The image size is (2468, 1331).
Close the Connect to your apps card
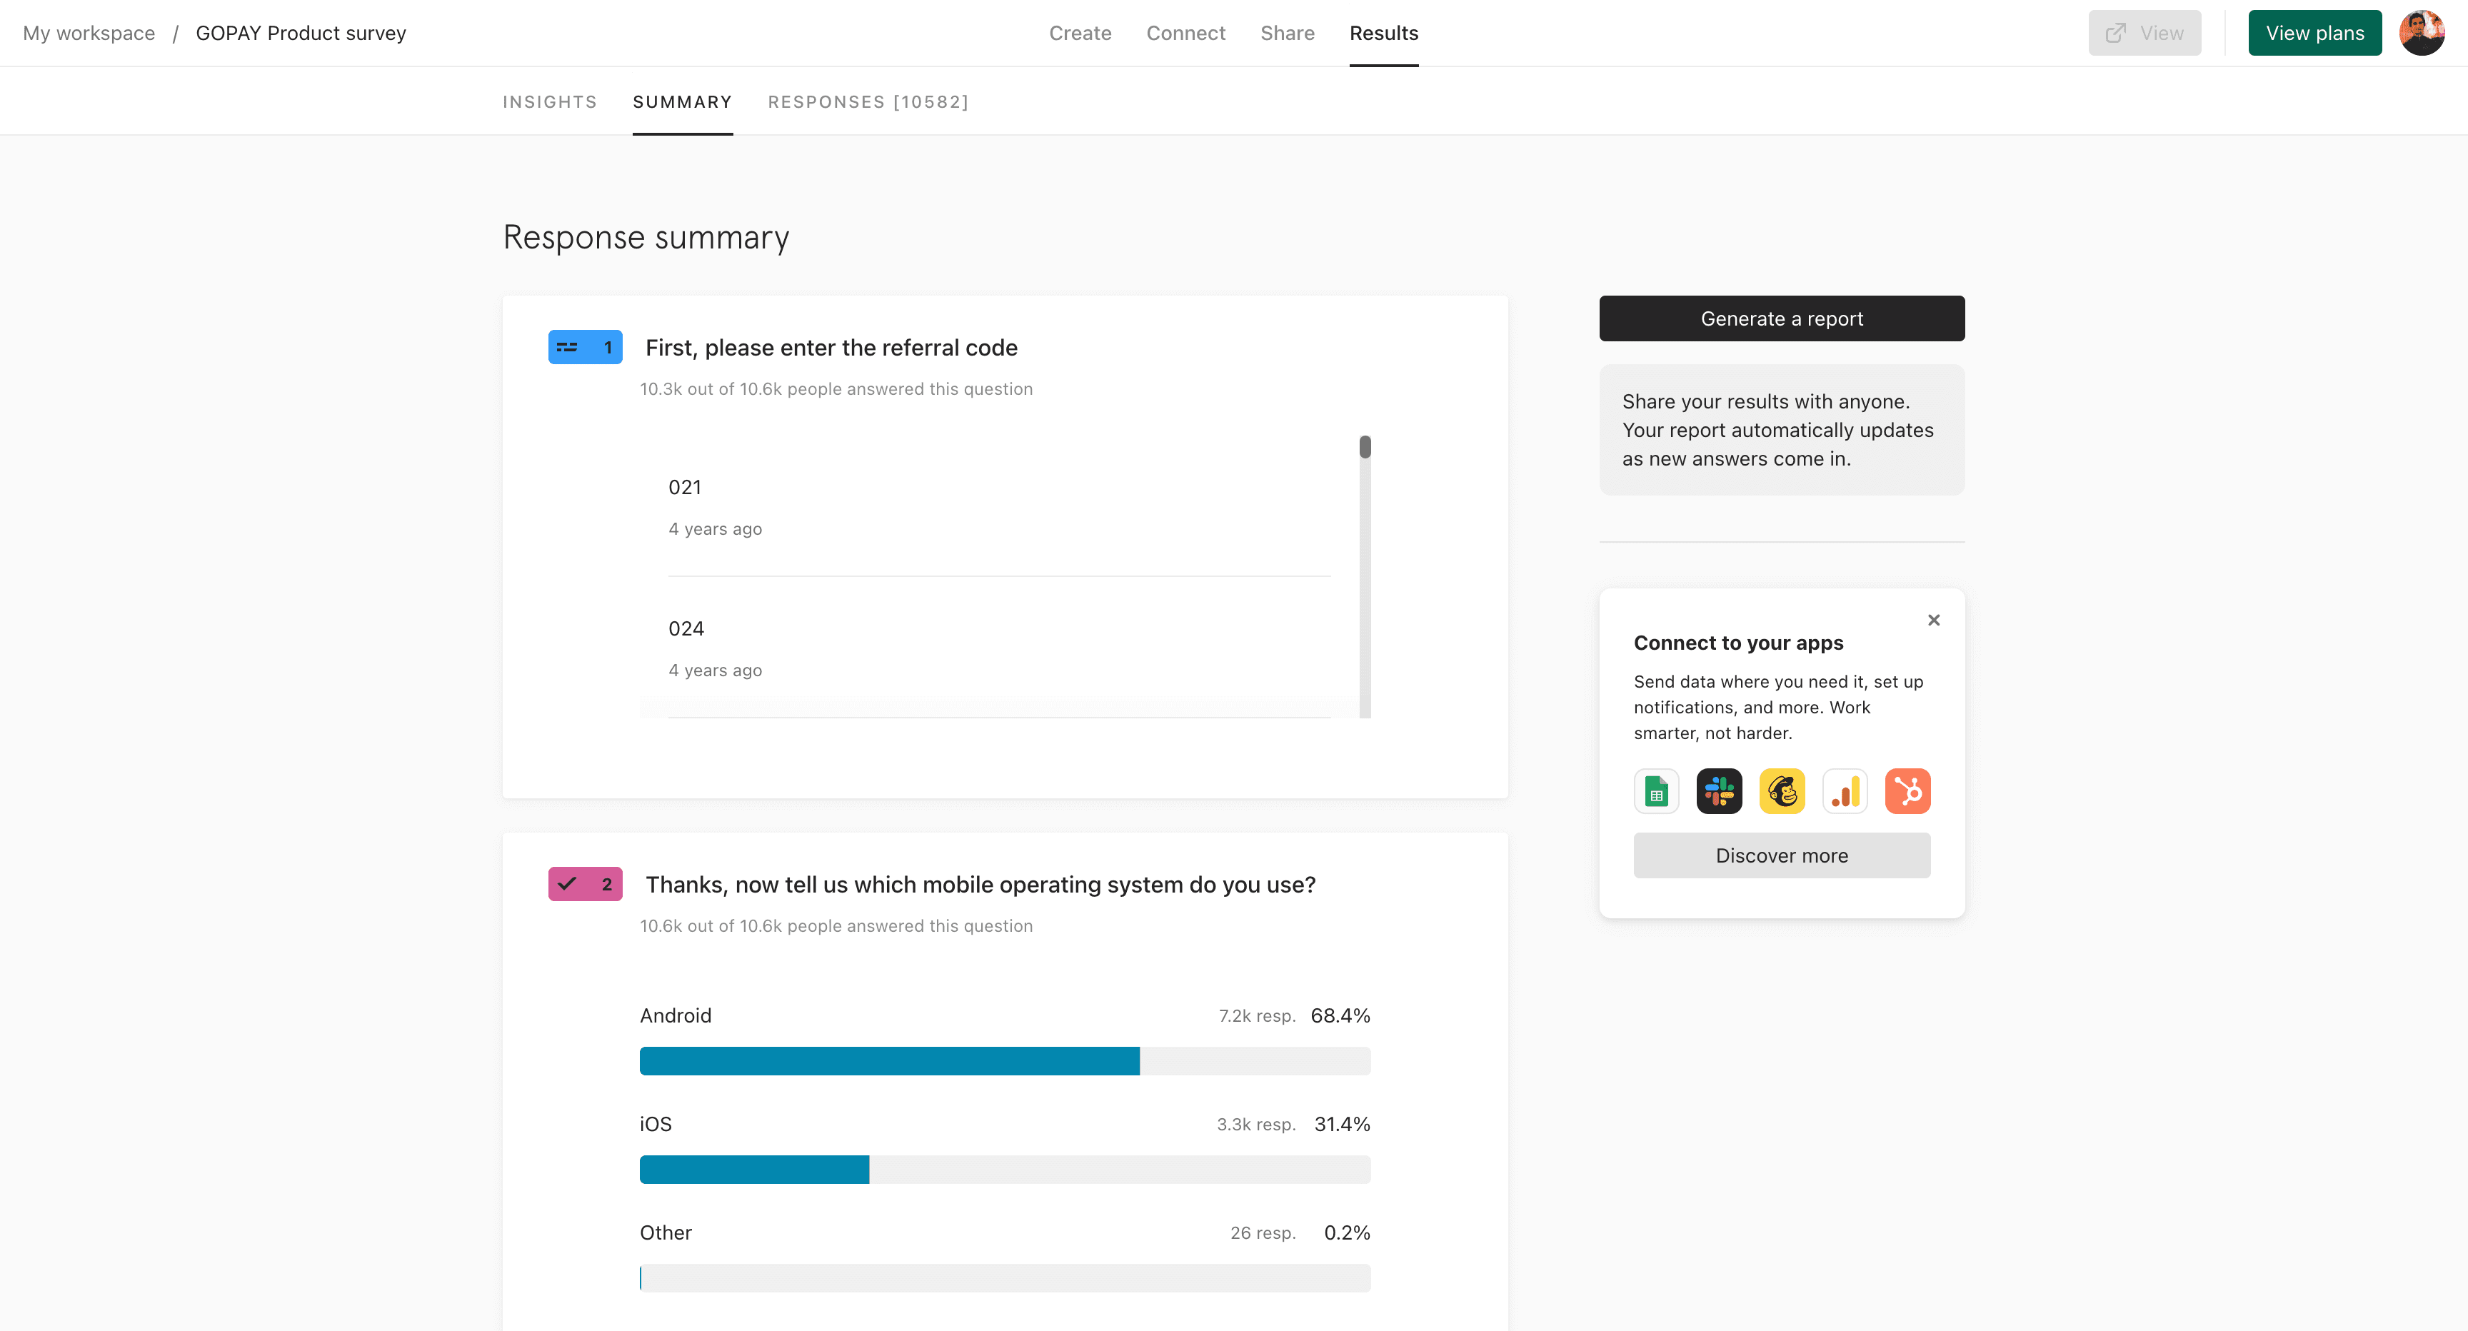1933,620
